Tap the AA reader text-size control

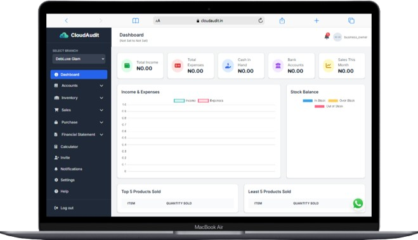click(x=158, y=20)
